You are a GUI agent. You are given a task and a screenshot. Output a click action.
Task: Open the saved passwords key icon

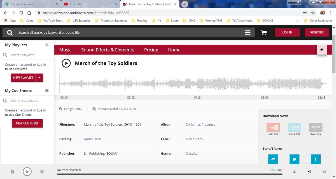pyautogui.click(x=305, y=13)
